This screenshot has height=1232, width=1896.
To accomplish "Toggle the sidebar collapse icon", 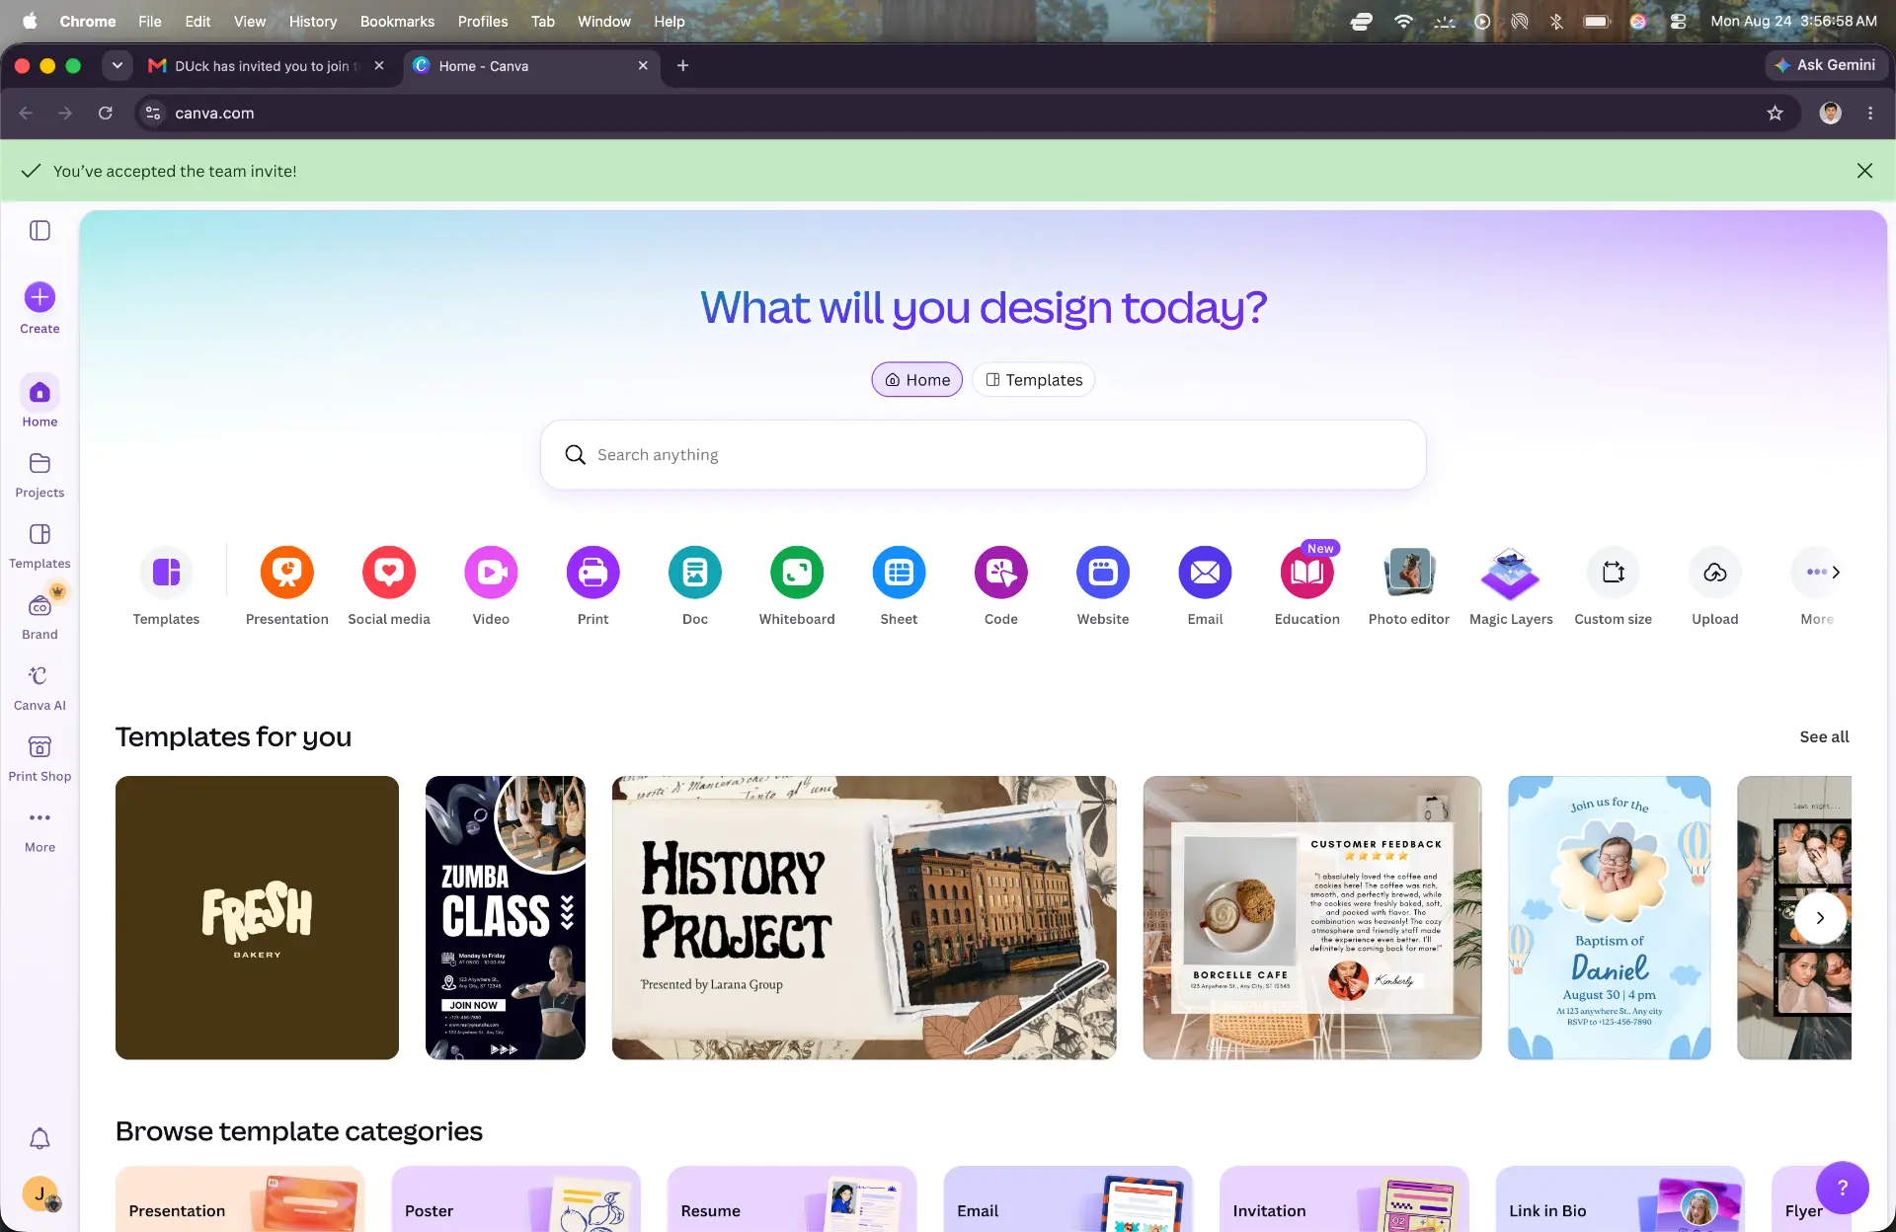I will point(39,230).
